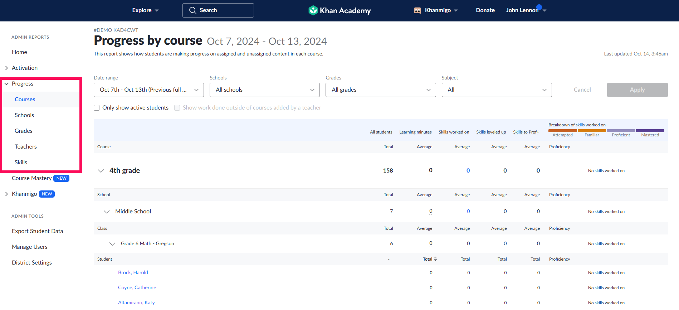679x310 pixels.
Task: Expand the Khanmigo sidebar section
Action: pos(6,194)
